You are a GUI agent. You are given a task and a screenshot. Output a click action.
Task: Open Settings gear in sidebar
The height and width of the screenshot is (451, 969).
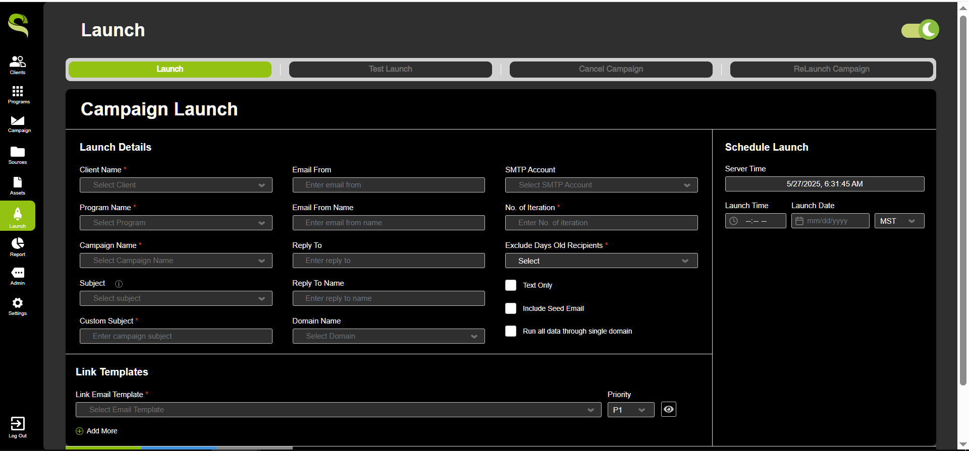click(18, 305)
